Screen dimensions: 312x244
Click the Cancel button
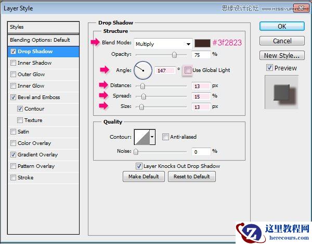[x=282, y=41]
